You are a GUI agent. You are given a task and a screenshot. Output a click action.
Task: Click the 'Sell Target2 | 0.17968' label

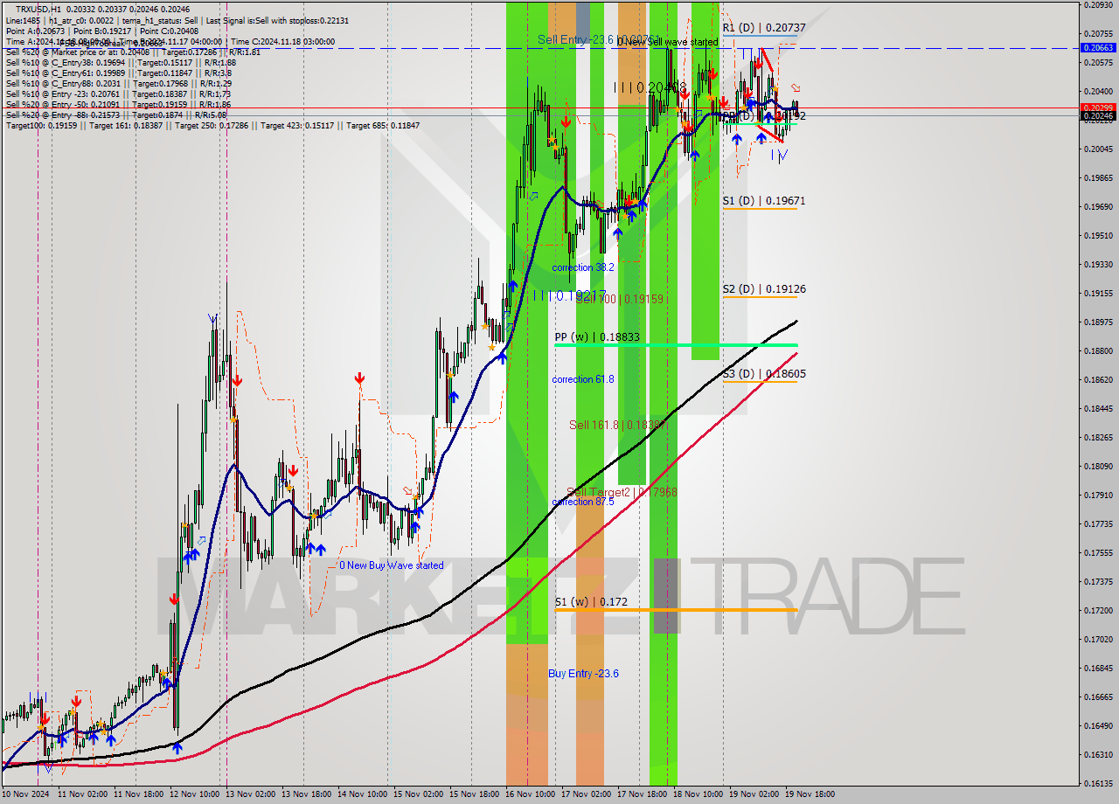(622, 492)
